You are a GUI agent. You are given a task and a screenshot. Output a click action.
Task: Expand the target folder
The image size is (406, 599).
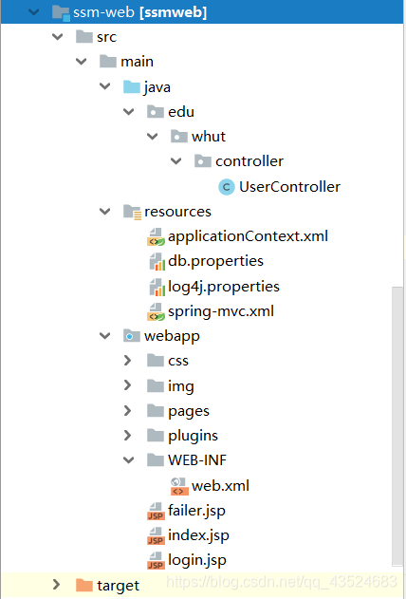[x=57, y=585]
